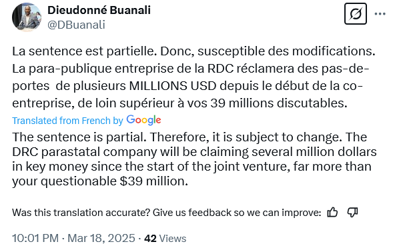Open Dieudonné Buanali's profile picture
Screen dimensions: 399x252
(27, 17)
